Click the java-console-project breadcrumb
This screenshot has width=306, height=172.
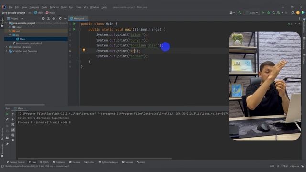tap(14, 13)
